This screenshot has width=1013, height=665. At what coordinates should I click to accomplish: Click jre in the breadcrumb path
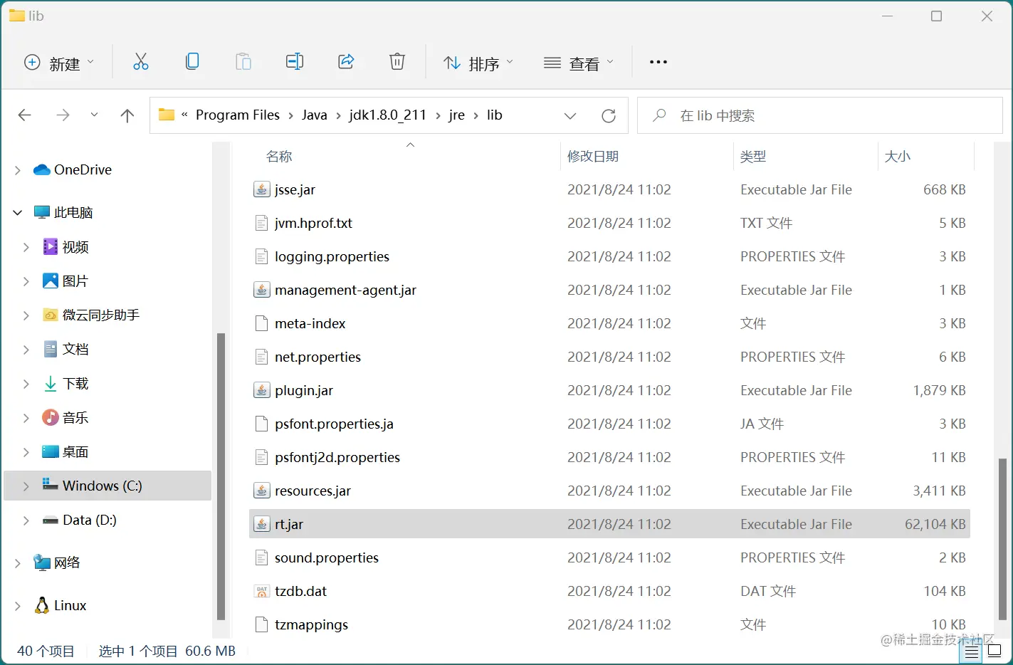pyautogui.click(x=457, y=115)
